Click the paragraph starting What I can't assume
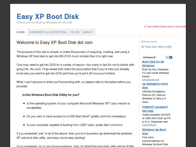This screenshot has width=196, height=147. click(x=74, y=84)
